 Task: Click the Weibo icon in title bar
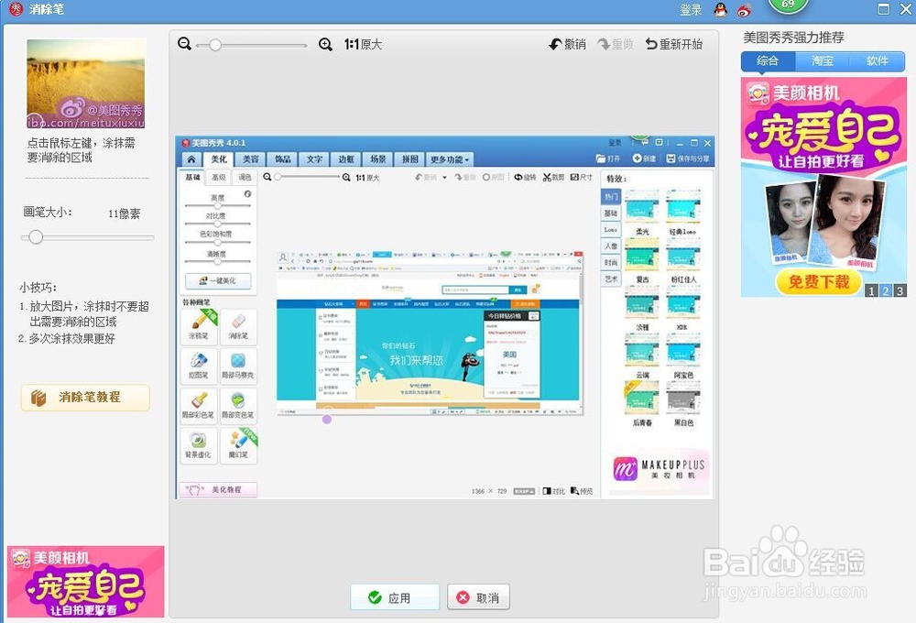(744, 9)
